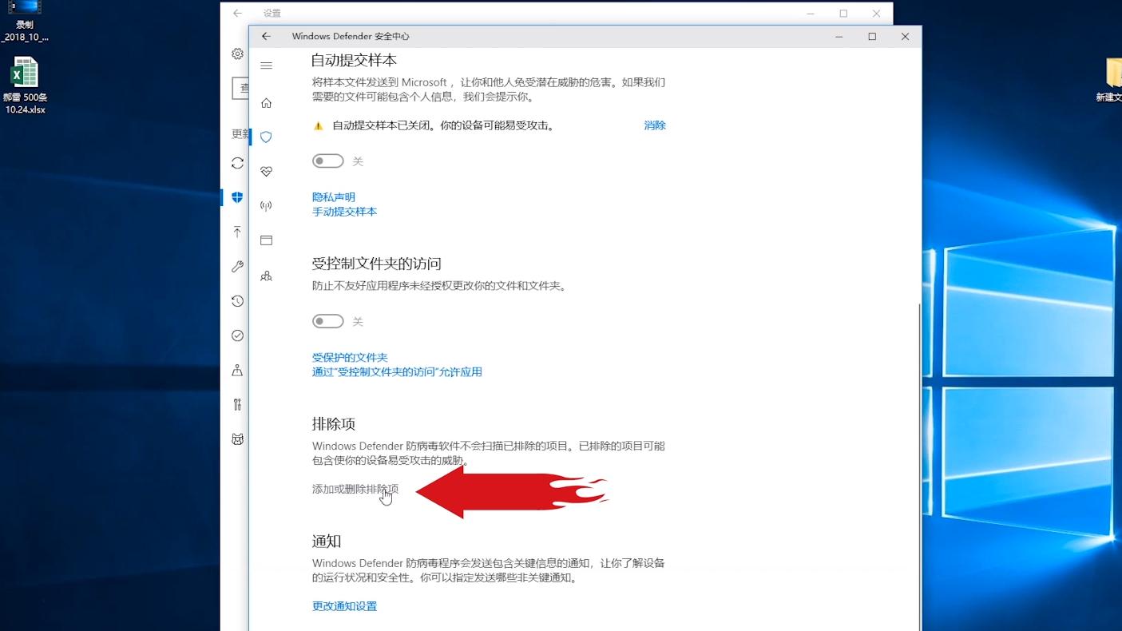Click the 消除 link to dismiss warning

(x=655, y=125)
